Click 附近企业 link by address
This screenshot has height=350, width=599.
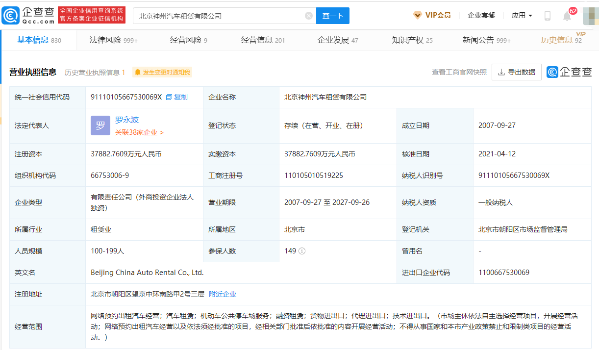[x=223, y=294]
